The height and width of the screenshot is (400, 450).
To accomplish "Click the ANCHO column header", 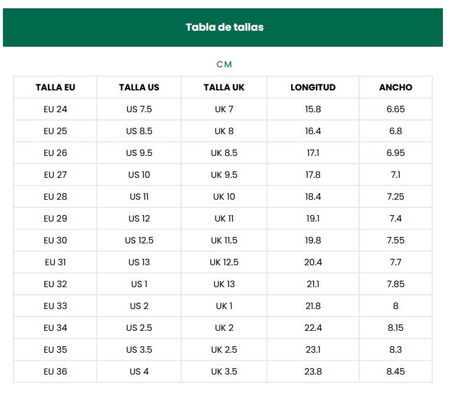I will pos(396,87).
